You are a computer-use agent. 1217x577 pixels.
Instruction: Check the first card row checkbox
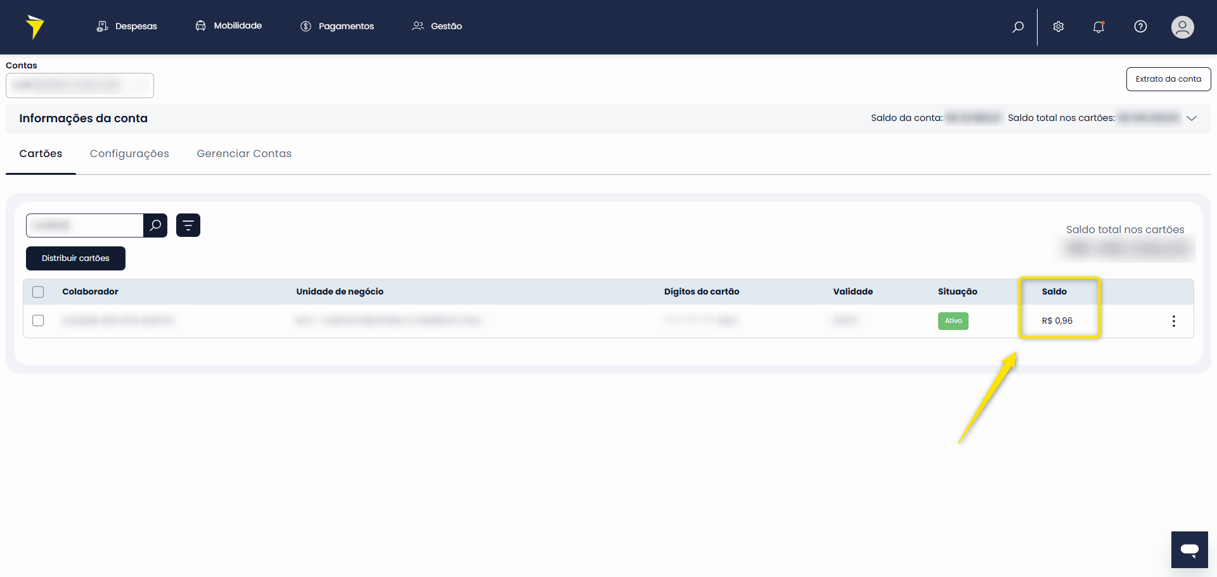tap(38, 320)
